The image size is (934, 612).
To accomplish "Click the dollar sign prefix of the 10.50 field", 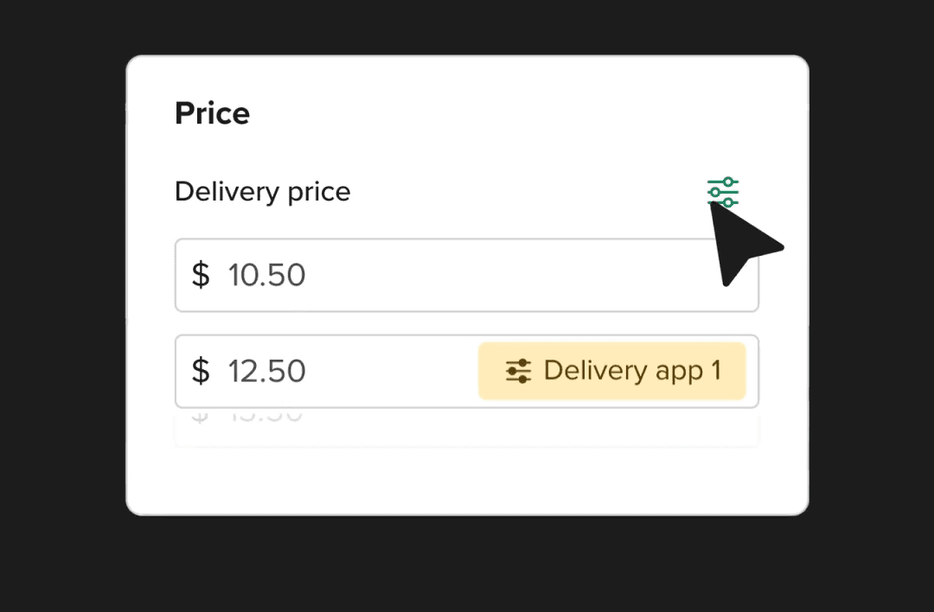I will [x=201, y=275].
